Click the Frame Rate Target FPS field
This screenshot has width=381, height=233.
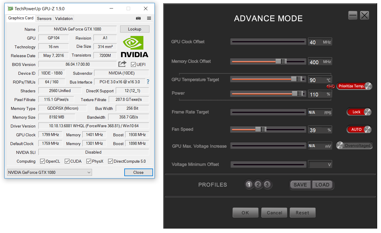320,113
